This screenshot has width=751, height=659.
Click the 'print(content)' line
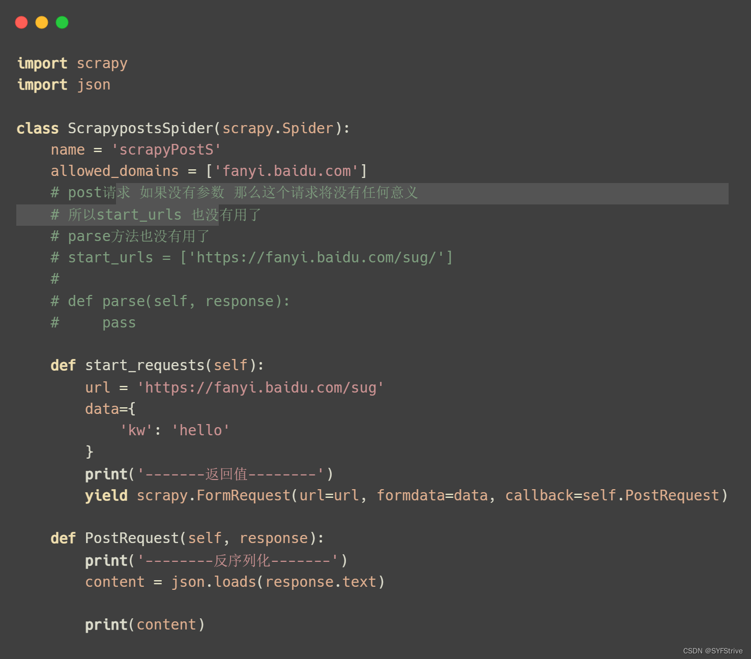click(x=145, y=625)
